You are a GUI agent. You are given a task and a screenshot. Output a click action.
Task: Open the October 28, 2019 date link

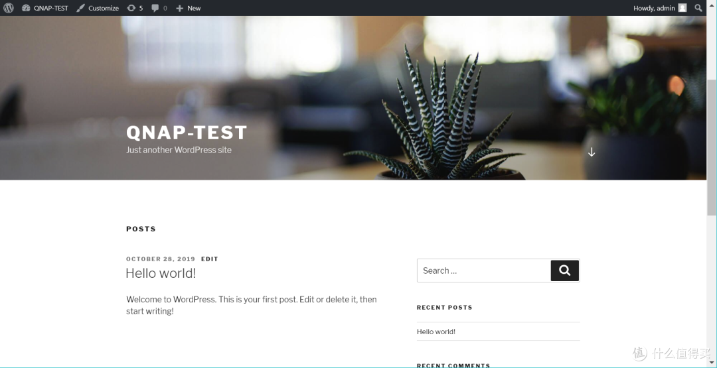[x=161, y=259]
